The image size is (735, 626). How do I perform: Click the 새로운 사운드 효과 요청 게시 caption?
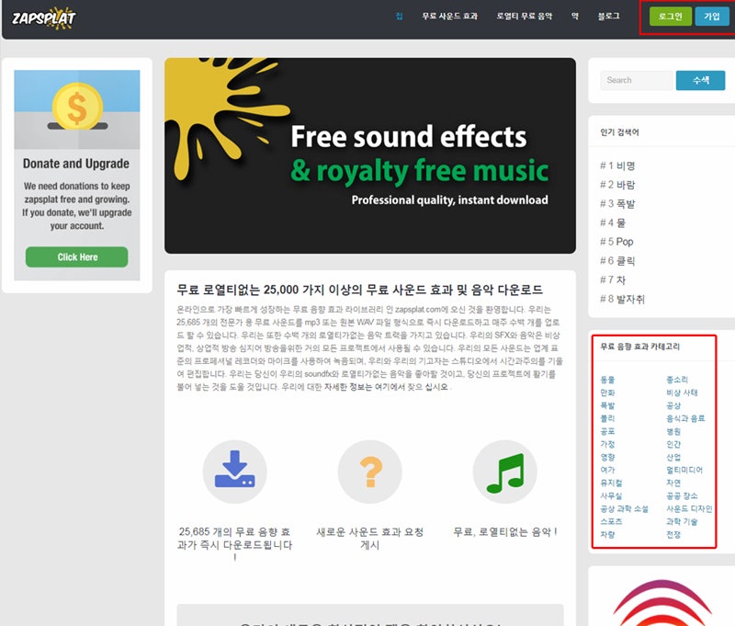click(370, 539)
